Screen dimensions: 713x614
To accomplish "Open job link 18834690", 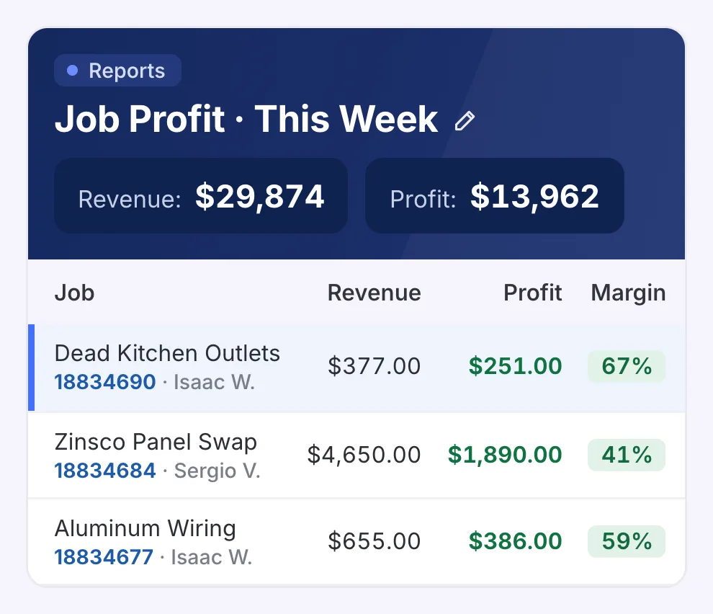I will pos(105,382).
